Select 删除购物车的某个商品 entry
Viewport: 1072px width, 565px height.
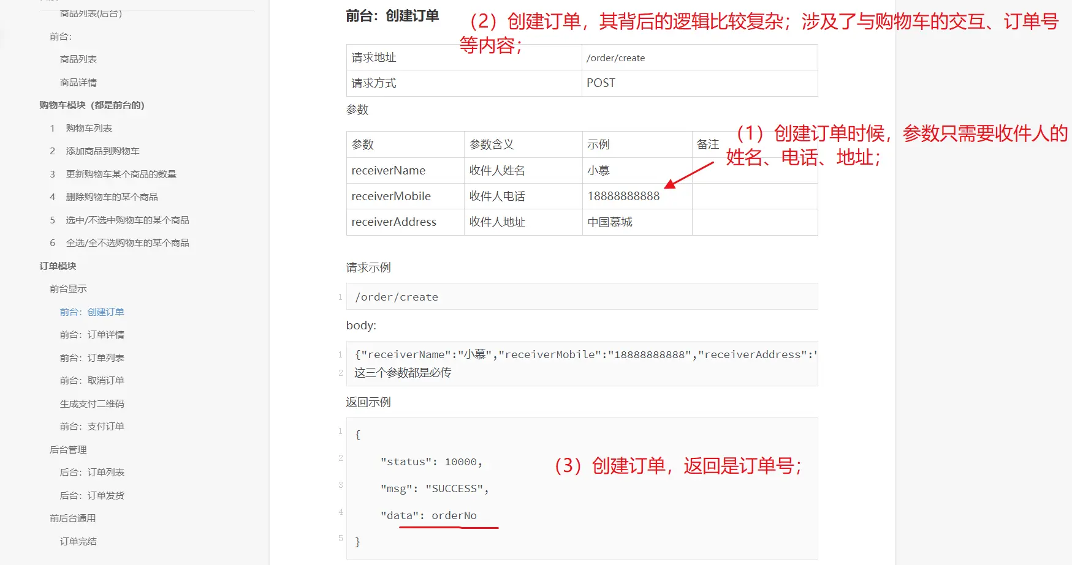tap(112, 197)
